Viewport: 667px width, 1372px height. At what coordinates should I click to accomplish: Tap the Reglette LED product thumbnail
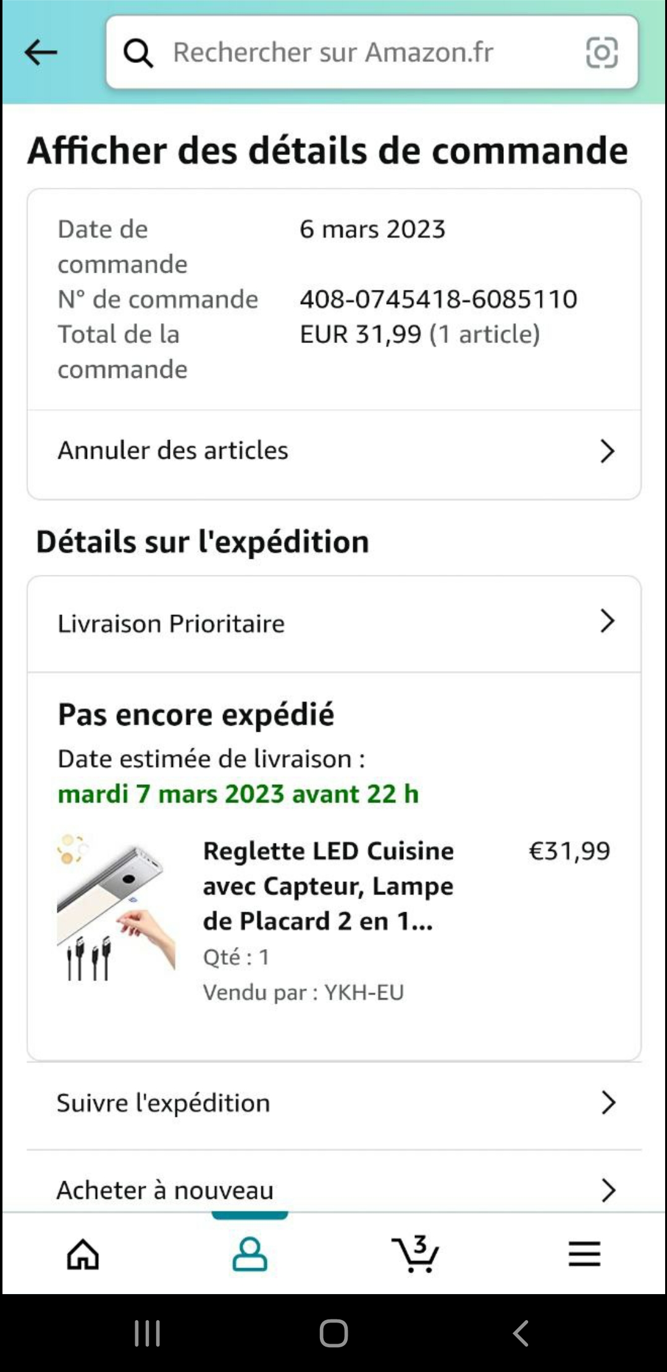click(115, 907)
